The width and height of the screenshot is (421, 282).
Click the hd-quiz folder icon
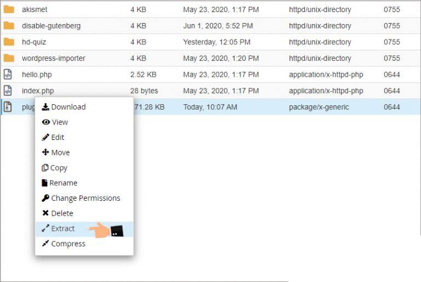coord(9,42)
